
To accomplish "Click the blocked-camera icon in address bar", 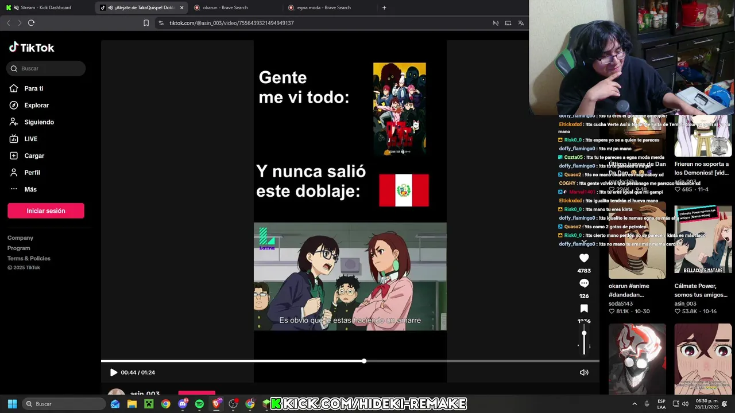I will [x=496, y=23].
